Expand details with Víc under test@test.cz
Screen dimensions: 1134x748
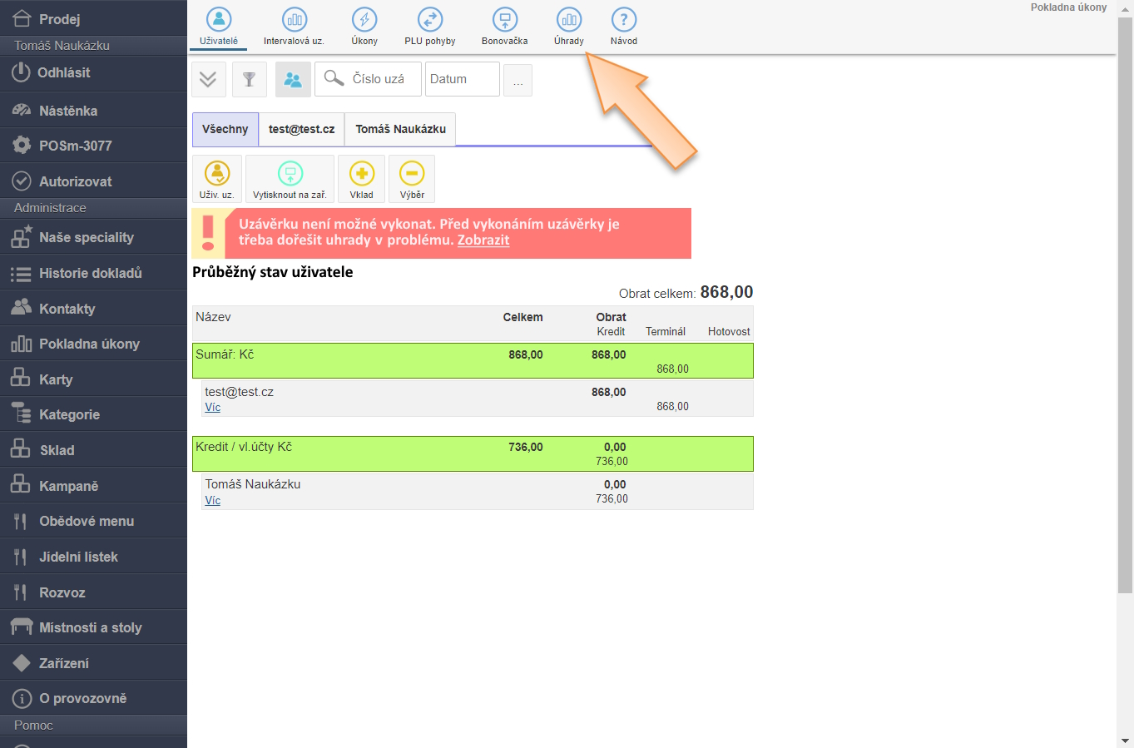coord(213,408)
